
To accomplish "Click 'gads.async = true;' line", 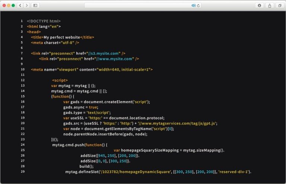I will pos(81,107).
